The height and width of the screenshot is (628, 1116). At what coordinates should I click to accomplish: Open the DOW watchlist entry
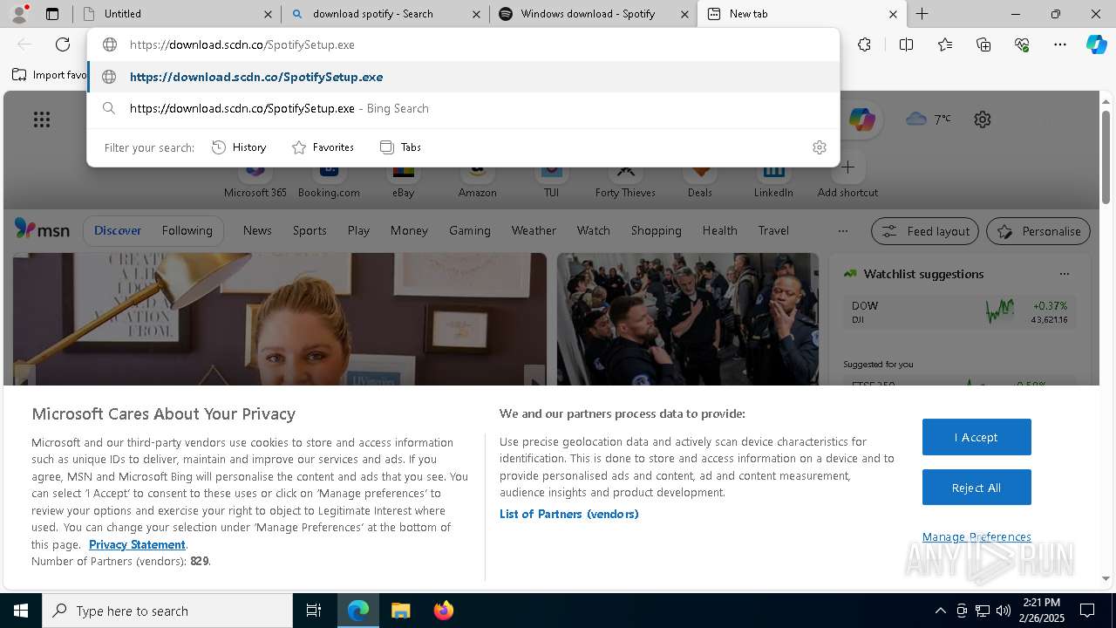tap(959, 312)
